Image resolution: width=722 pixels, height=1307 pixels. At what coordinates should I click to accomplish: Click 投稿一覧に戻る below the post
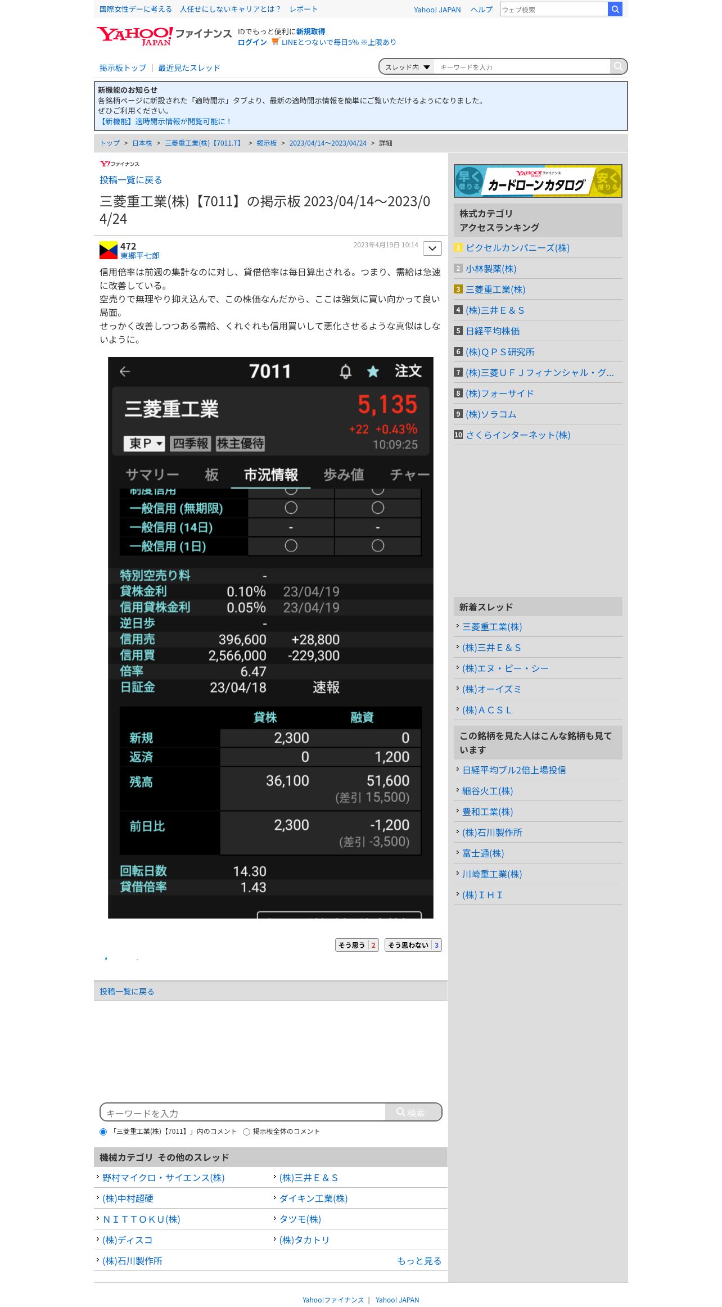tap(127, 992)
